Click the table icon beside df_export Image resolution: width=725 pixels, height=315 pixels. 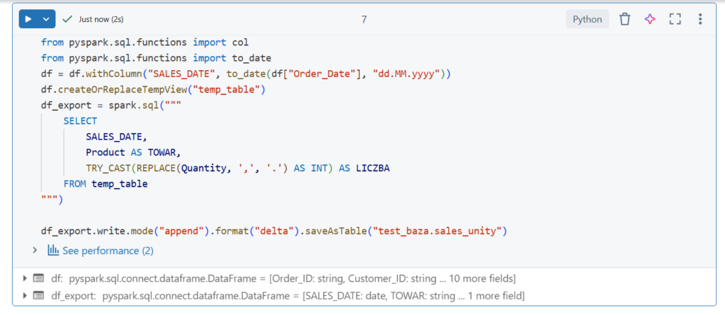(x=38, y=294)
